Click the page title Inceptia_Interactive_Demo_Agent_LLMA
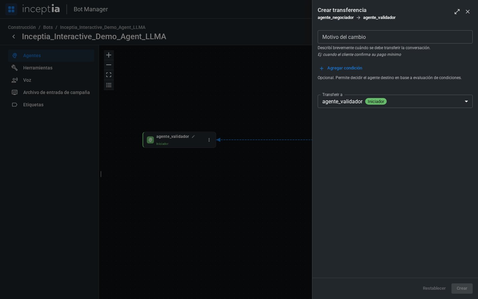 94,37
